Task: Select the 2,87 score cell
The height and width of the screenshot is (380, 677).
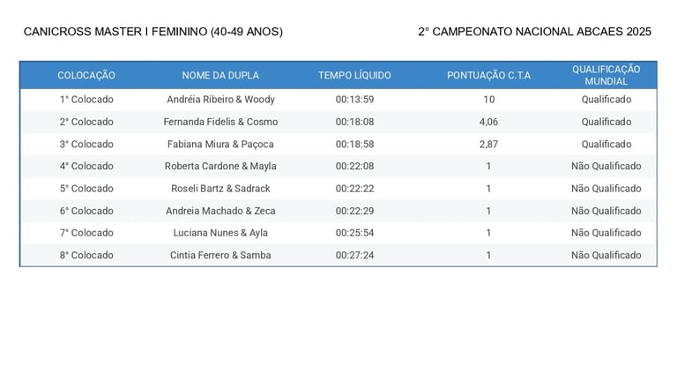Action: point(488,145)
